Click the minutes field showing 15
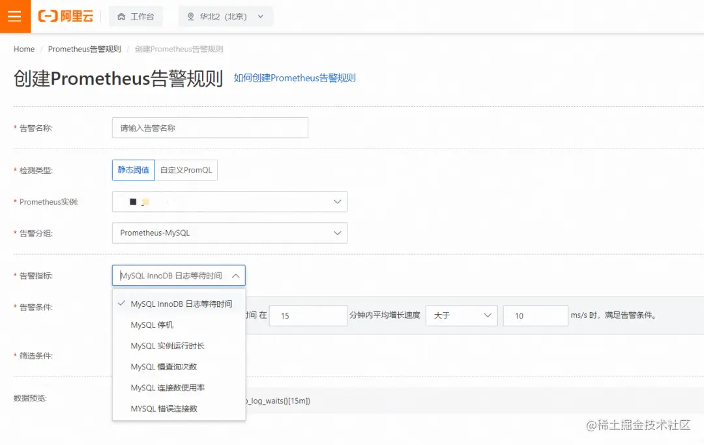 click(x=308, y=316)
